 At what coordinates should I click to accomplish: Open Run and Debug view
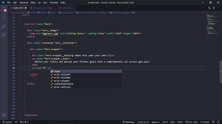[x=4, y=26]
